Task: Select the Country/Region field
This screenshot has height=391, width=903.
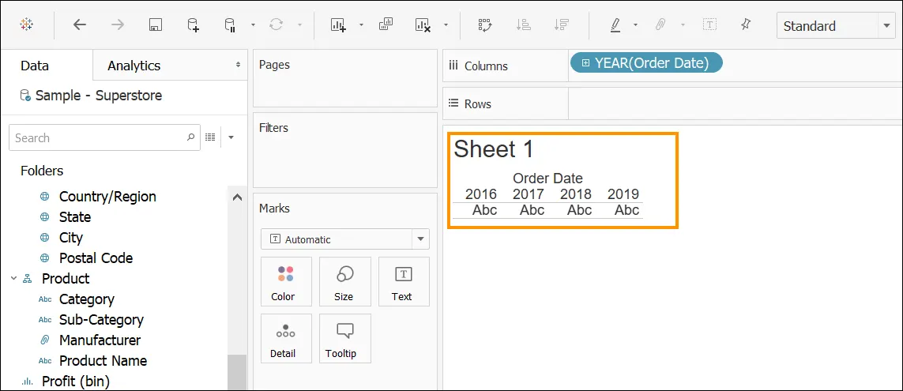Action: (x=107, y=197)
